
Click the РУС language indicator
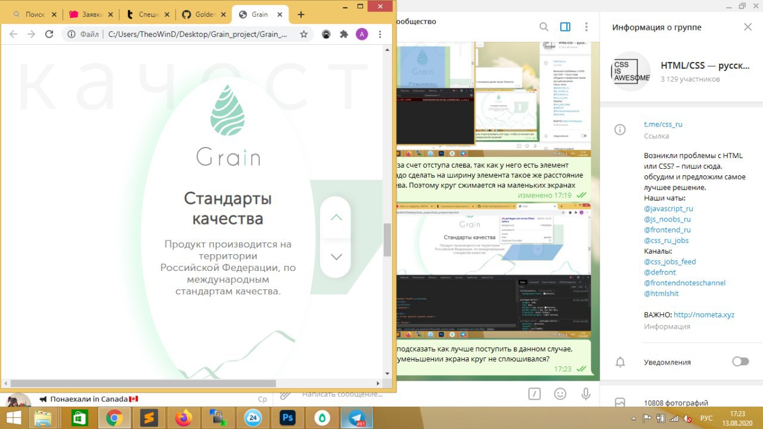pyautogui.click(x=706, y=418)
